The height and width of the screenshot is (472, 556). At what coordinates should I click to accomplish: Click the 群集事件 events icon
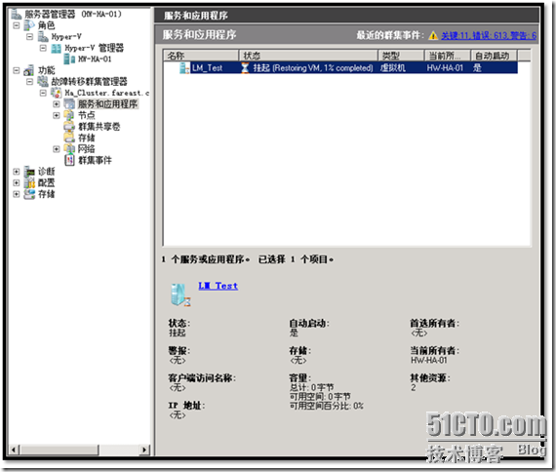[69, 160]
